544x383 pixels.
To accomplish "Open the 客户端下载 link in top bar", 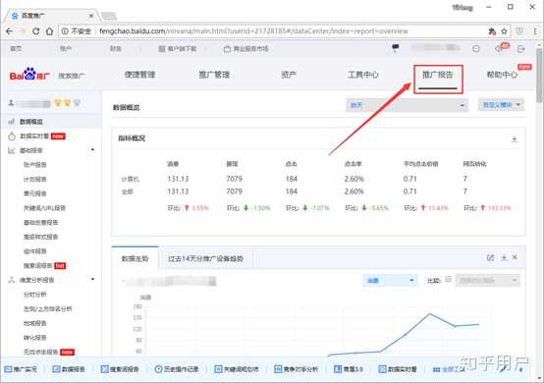I will click(x=178, y=49).
